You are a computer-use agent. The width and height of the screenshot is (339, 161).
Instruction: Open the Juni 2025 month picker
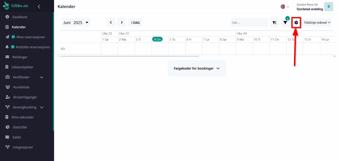[76, 23]
